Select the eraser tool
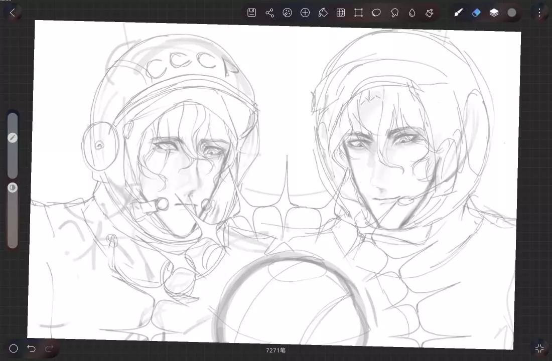 pyautogui.click(x=476, y=13)
